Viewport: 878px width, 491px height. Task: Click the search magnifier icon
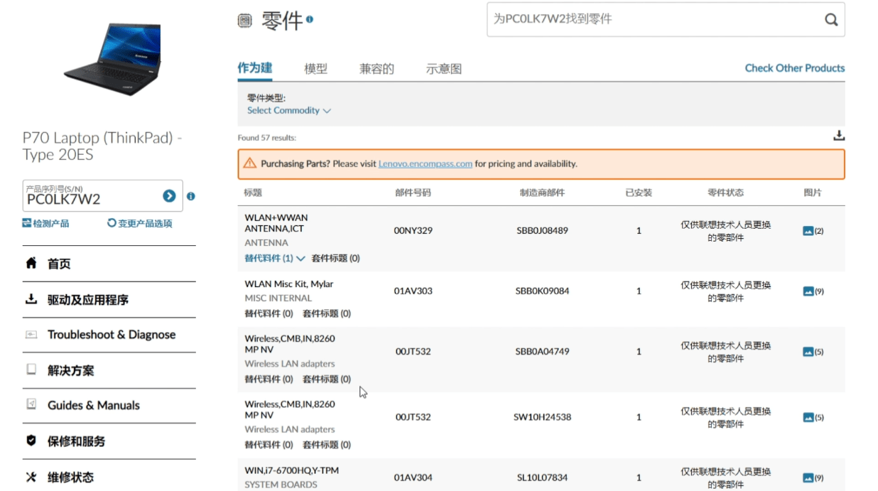pos(831,20)
